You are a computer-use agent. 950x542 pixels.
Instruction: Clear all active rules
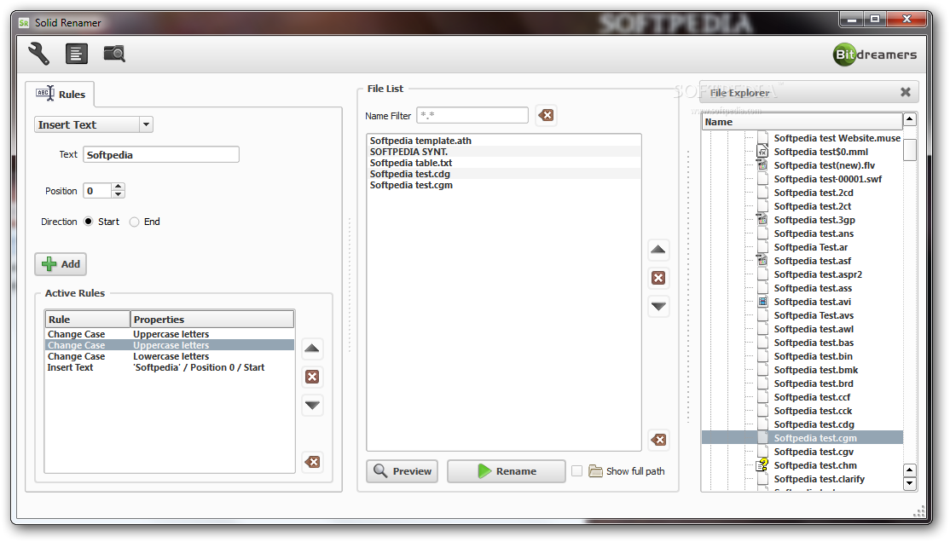pos(312,462)
